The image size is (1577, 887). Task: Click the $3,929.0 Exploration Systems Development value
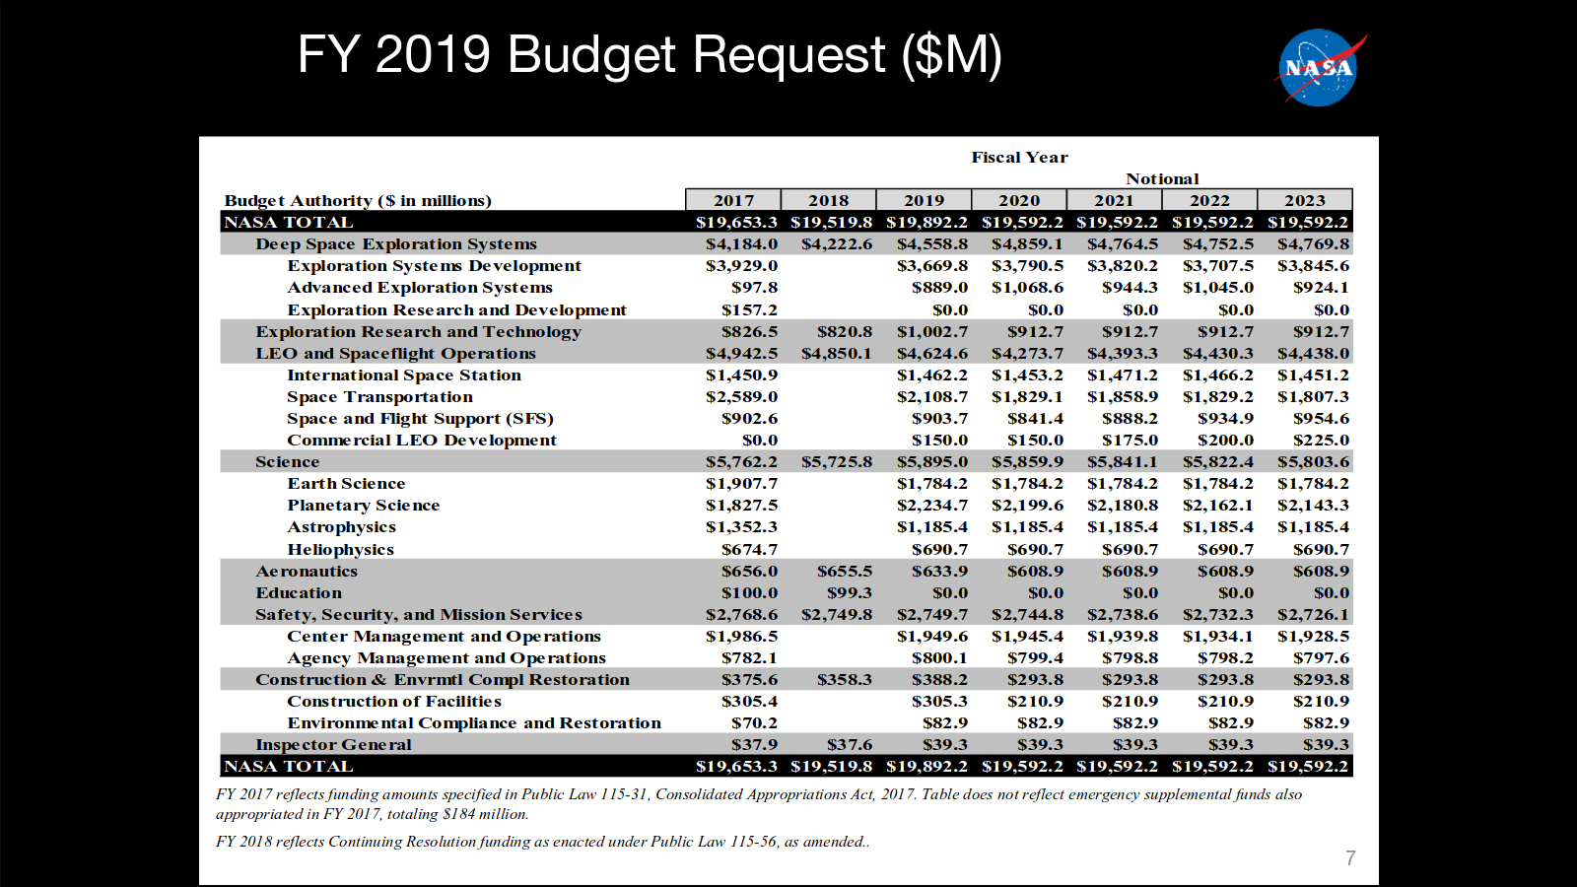pos(741,266)
